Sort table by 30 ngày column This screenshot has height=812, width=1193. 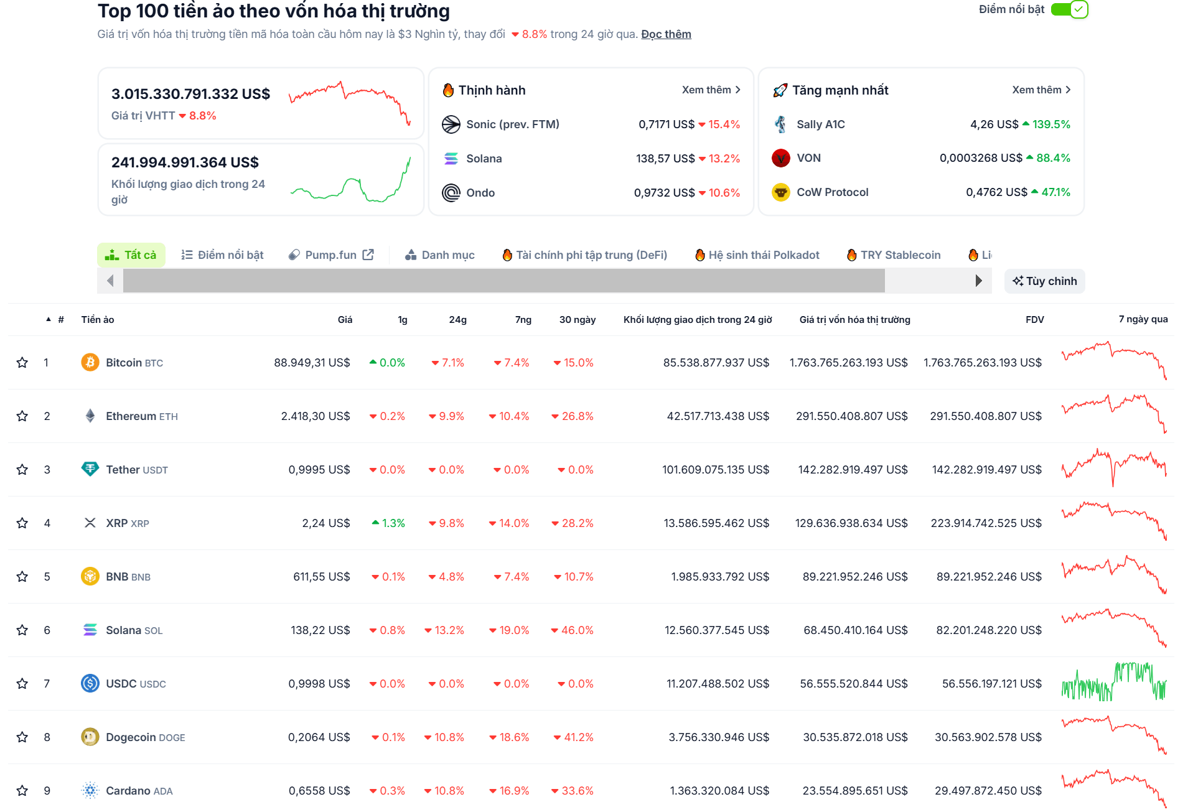pos(577,319)
